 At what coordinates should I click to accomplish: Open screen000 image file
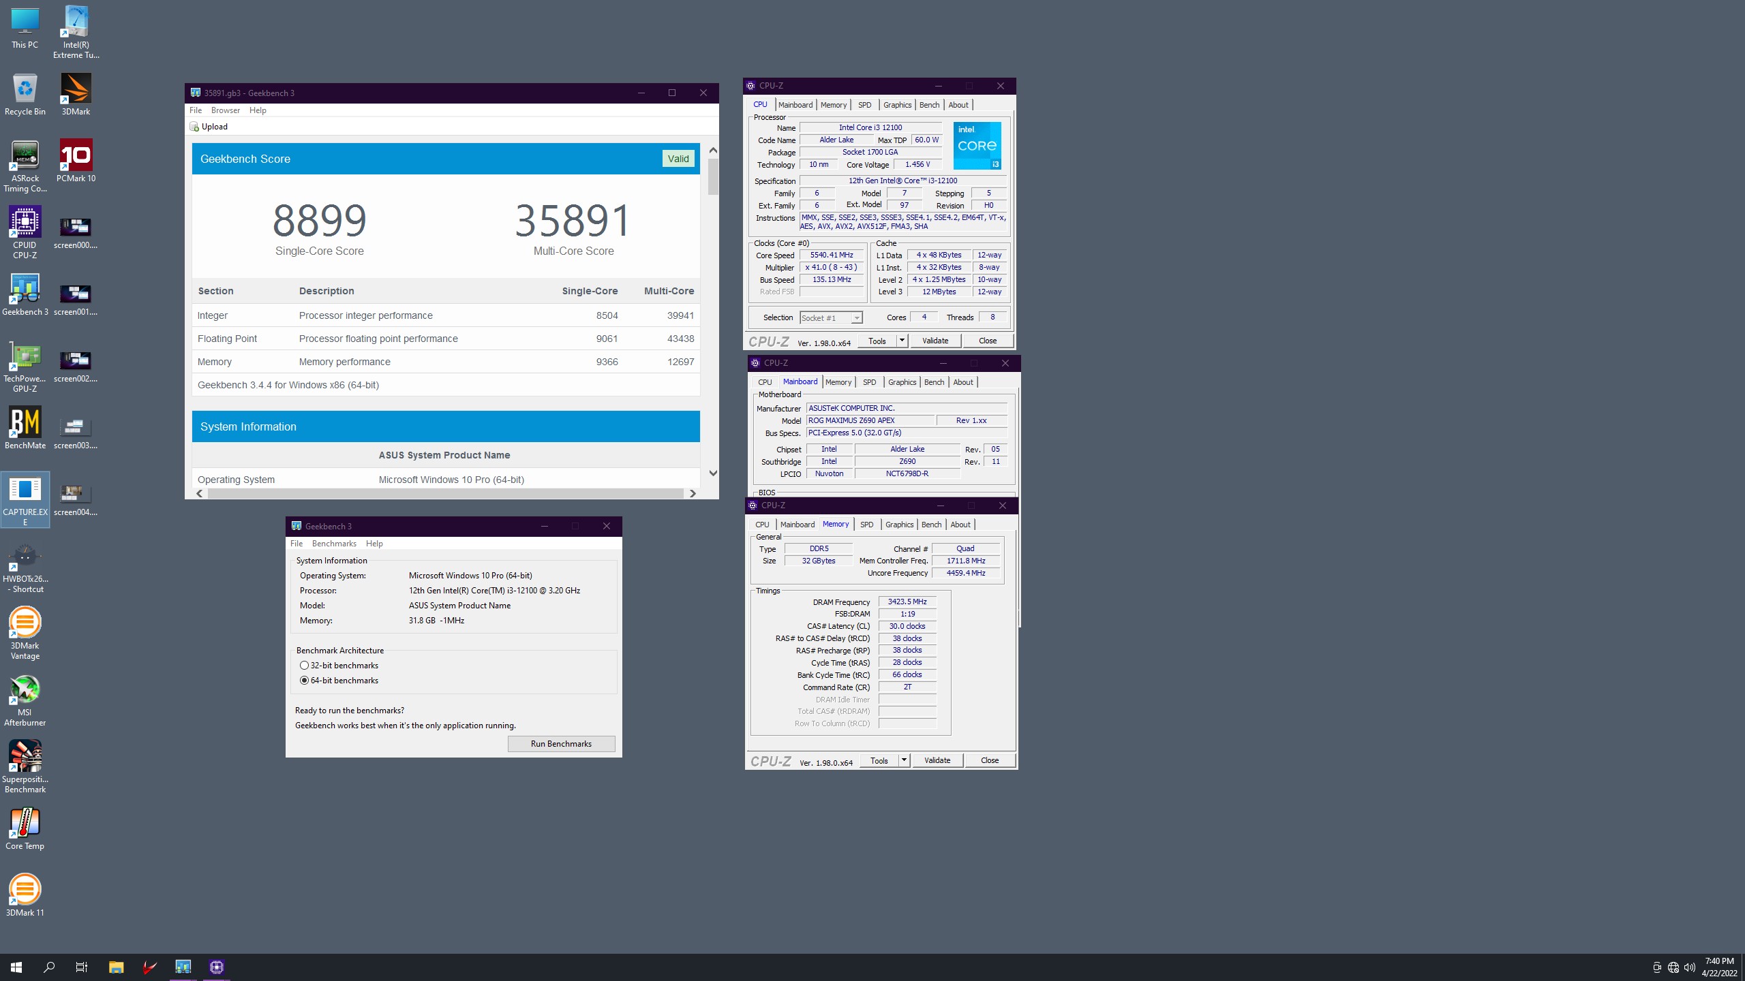tap(76, 233)
